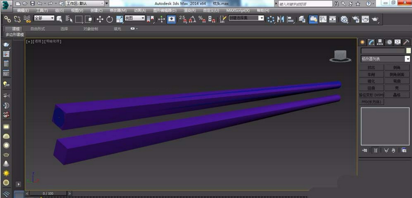This screenshot has height=198, width=412.
Task: Open the selection filter 全部 dropdown
Action: pyautogui.click(x=44, y=18)
